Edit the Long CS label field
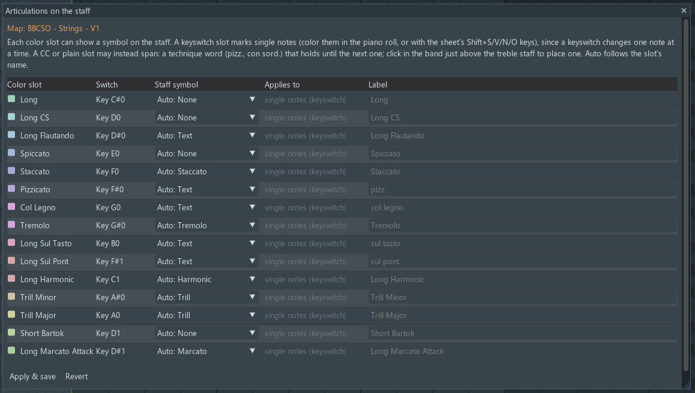This screenshot has width=695, height=393. click(523, 118)
